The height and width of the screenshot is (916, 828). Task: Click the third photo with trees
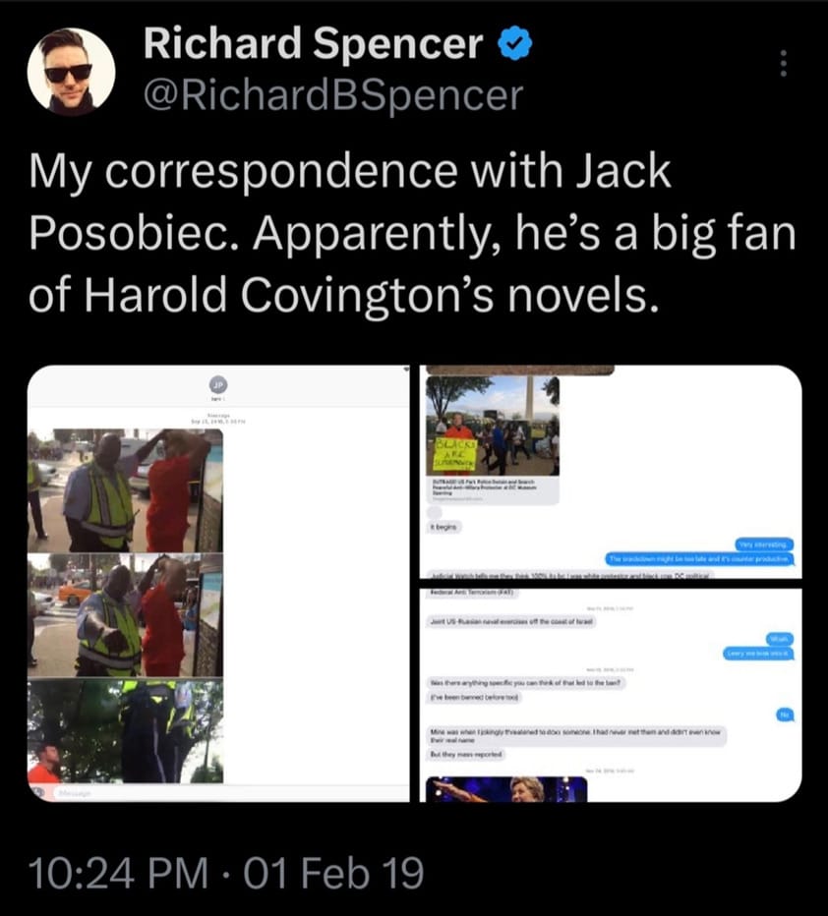(x=125, y=731)
